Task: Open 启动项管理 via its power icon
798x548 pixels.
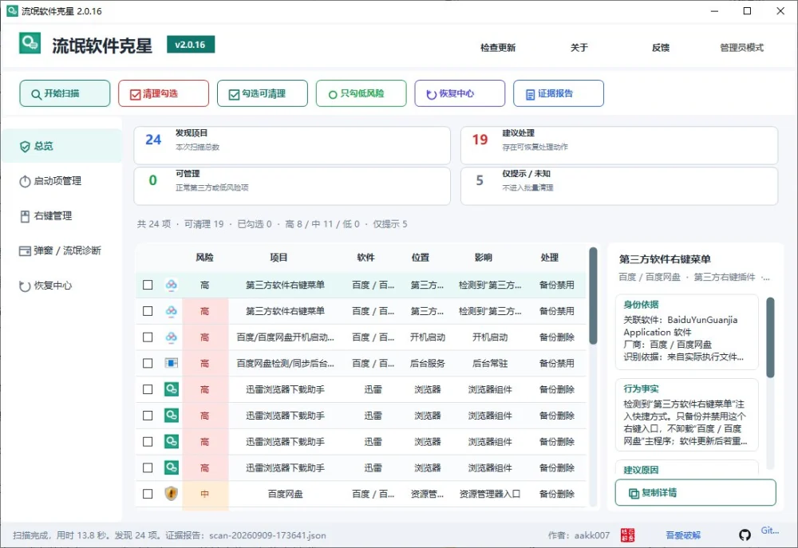Action: pos(25,181)
